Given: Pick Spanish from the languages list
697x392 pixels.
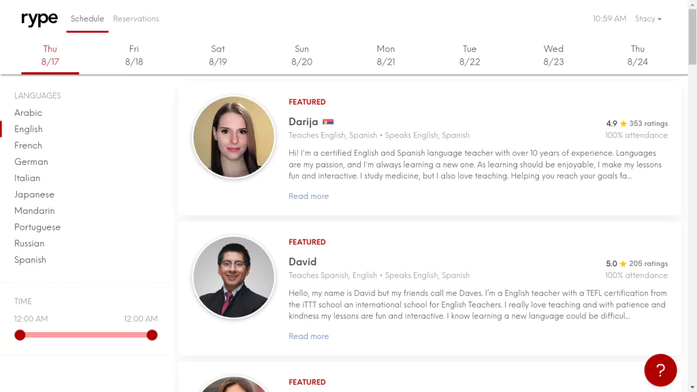Looking at the screenshot, I should [x=30, y=260].
